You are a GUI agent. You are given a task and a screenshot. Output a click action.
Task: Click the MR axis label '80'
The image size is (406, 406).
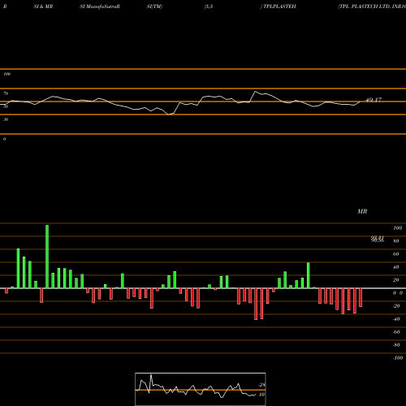(x=396, y=241)
